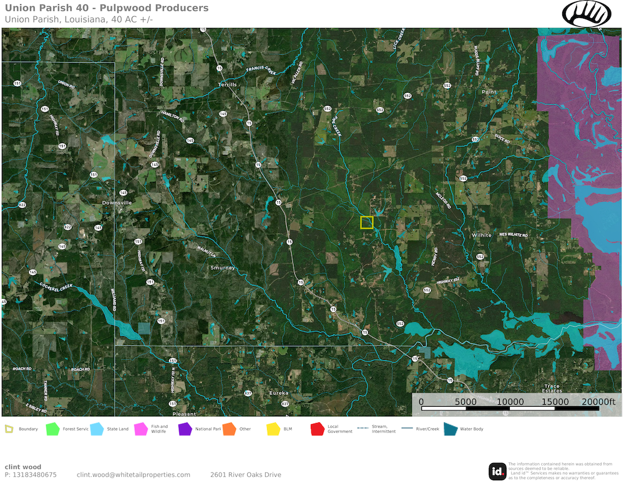
Task: Click the Whitetail Properties paw logo
Action: (586, 13)
